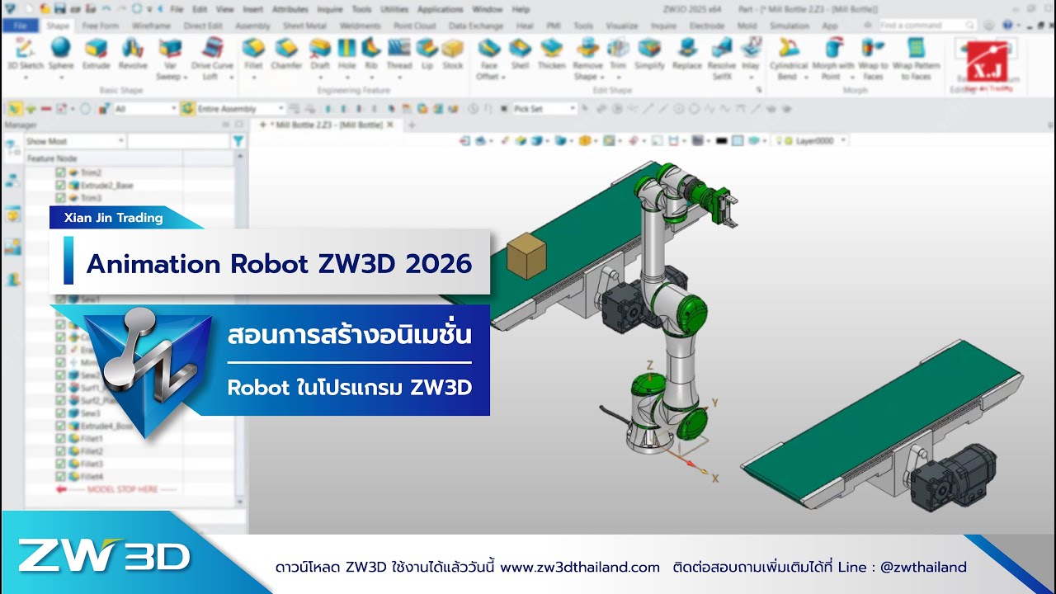Open the File ribbon tab
This screenshot has width=1056, height=594.
click(20, 26)
